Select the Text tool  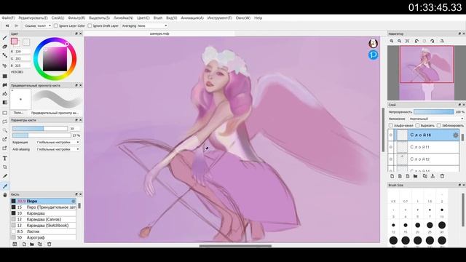pyautogui.click(x=5, y=159)
